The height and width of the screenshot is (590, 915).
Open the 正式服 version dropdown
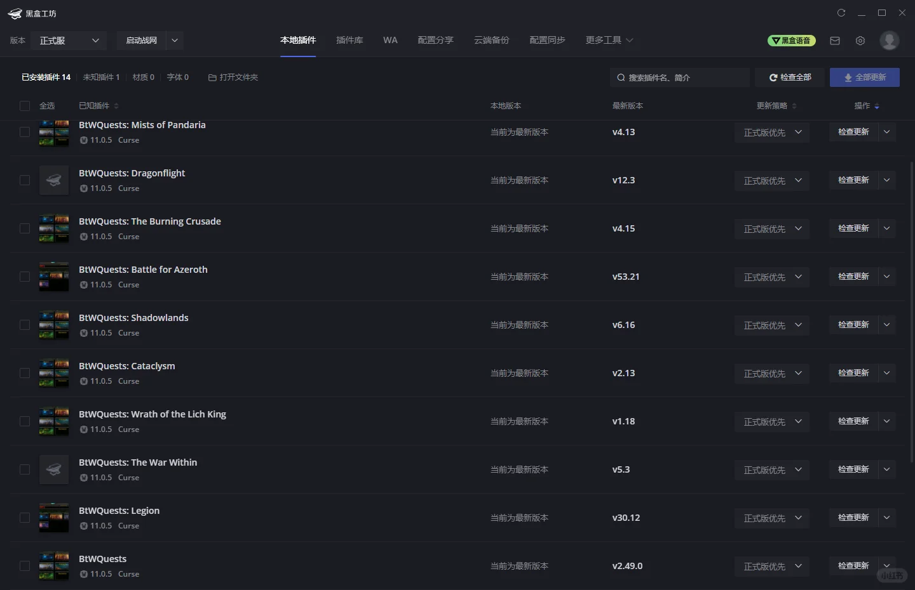pos(69,41)
